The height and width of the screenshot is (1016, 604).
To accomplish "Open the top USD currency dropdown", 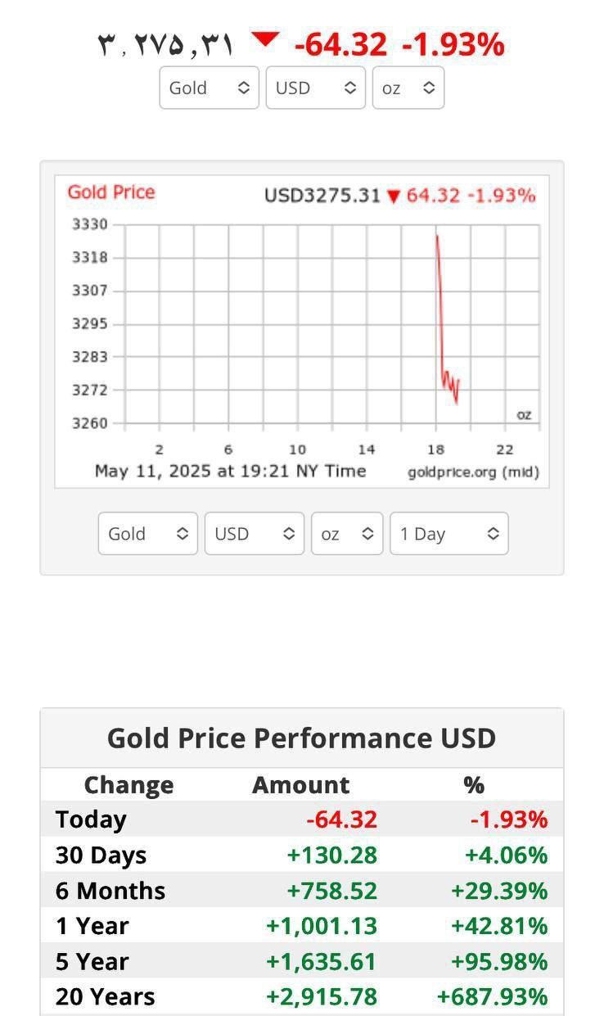I will (315, 88).
